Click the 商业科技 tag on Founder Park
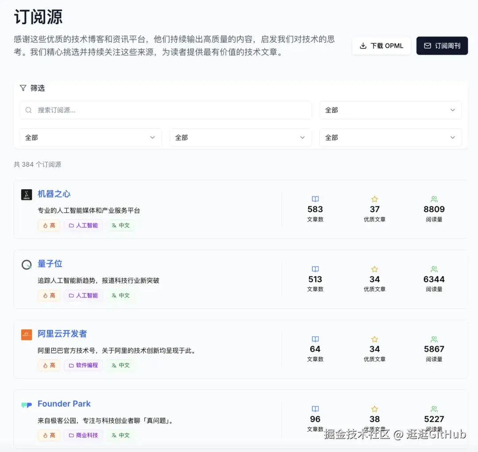Image resolution: width=478 pixels, height=452 pixels. pyautogui.click(x=83, y=435)
